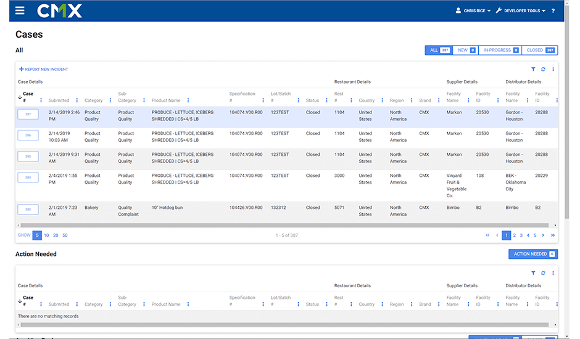Show 10 rows per page
Image resolution: width=580 pixels, height=339 pixels.
tap(46, 235)
